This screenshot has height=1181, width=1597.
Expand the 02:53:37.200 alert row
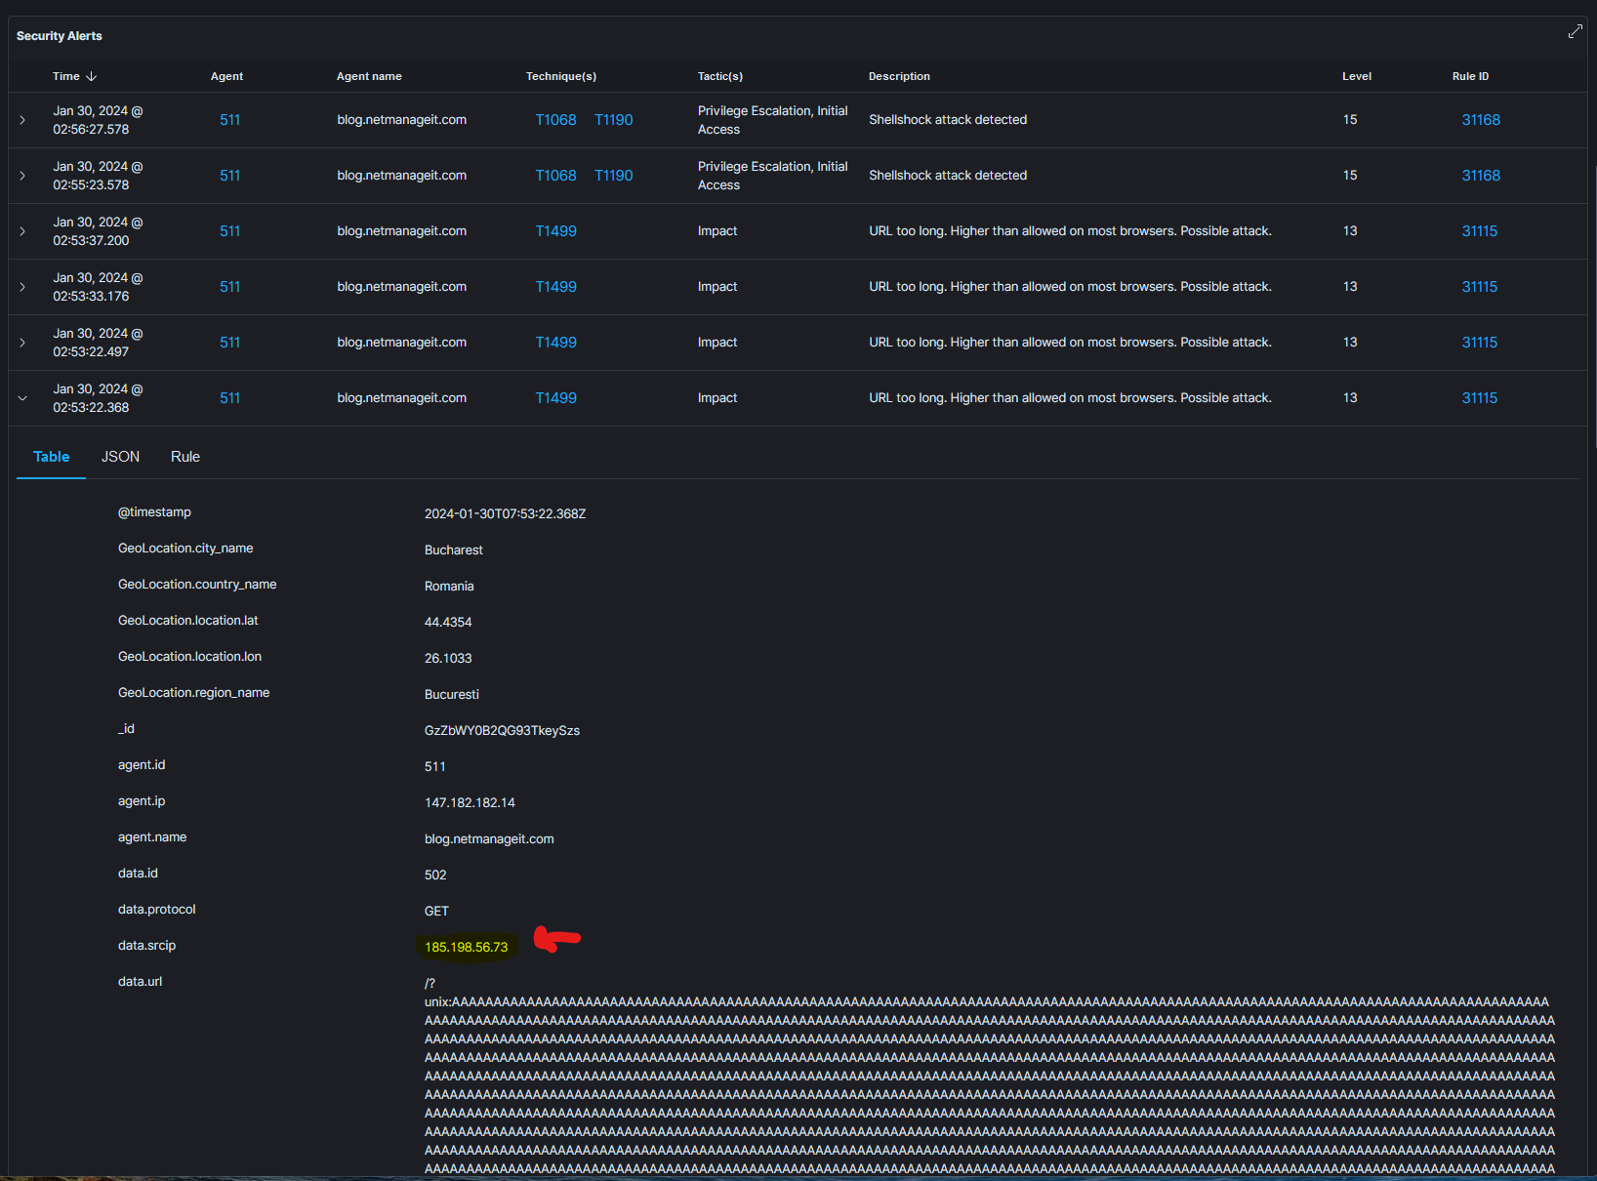click(22, 231)
